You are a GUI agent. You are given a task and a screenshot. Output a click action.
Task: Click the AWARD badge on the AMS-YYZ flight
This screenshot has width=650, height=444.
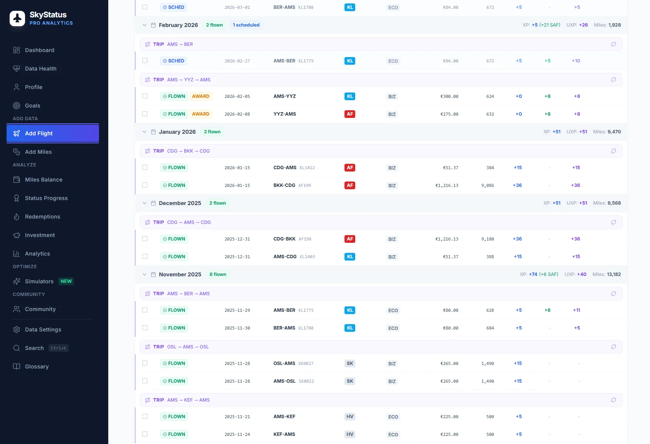(x=201, y=96)
